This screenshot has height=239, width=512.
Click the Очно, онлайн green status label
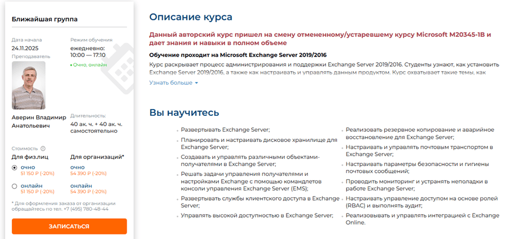point(89,65)
